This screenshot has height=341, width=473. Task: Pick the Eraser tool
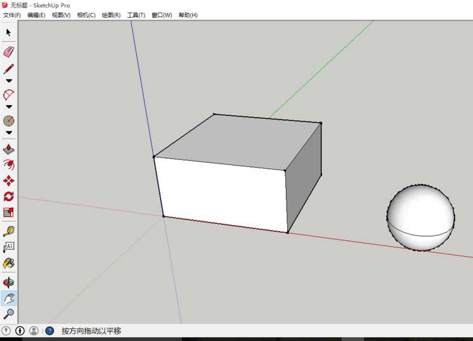[9, 52]
